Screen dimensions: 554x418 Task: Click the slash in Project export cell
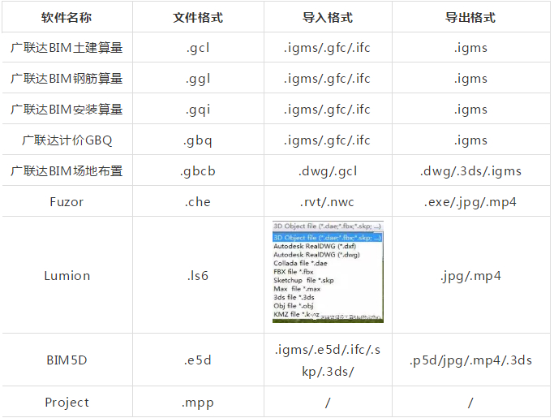tap(470, 403)
